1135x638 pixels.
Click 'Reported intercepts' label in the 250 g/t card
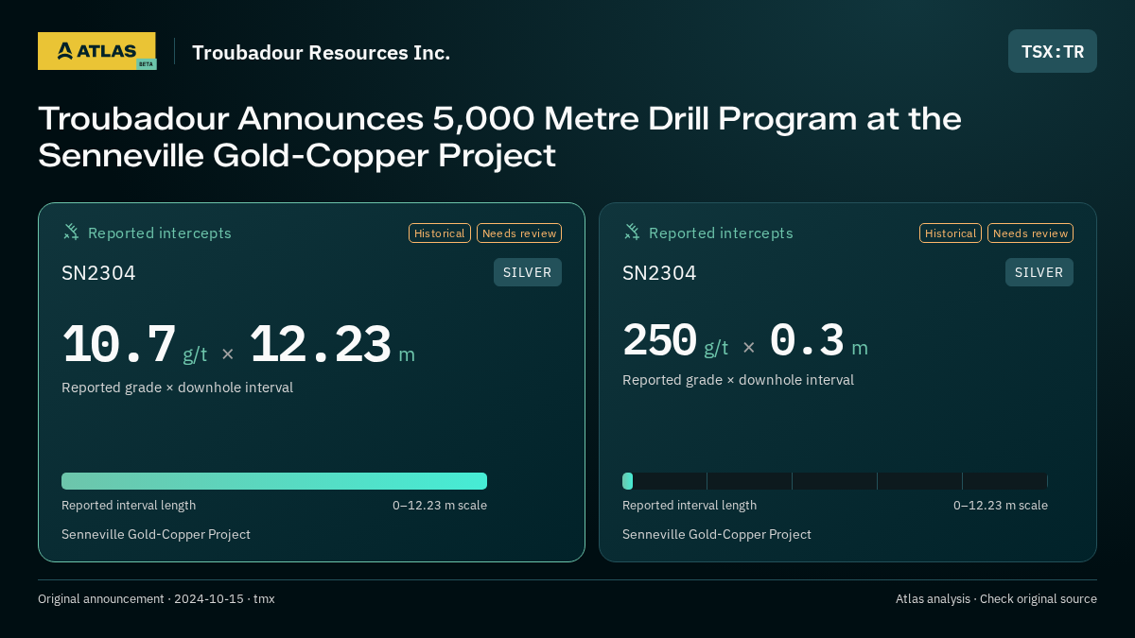pyautogui.click(x=721, y=233)
